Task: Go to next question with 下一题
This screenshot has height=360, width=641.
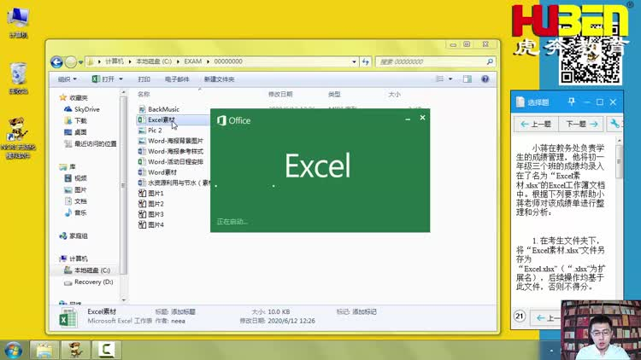Action: click(581, 124)
